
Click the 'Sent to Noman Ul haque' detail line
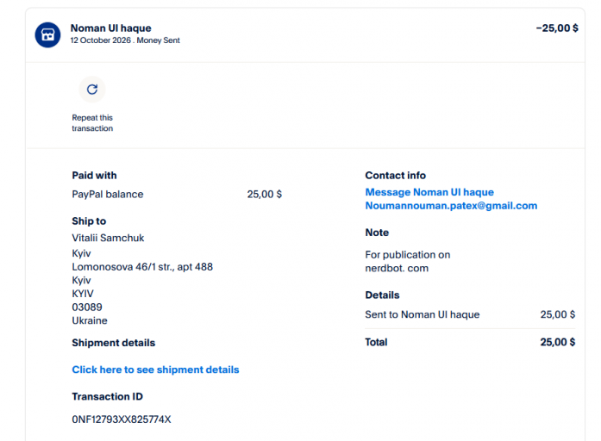click(423, 314)
